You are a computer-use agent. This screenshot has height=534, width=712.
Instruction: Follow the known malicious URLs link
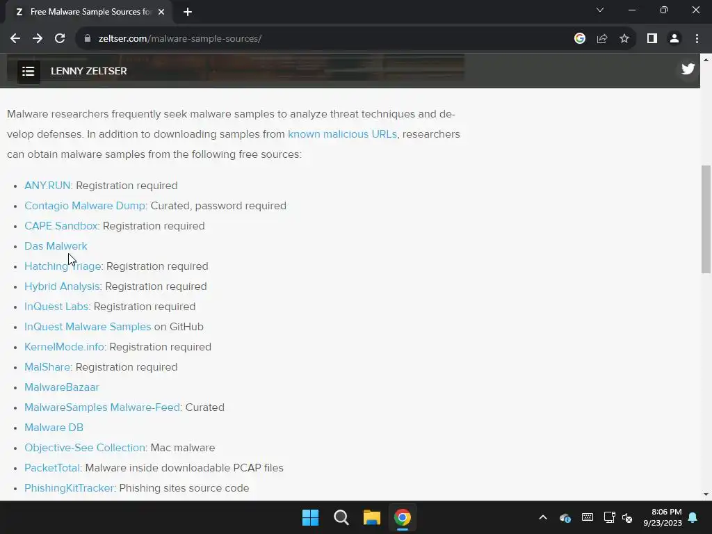pos(342,134)
